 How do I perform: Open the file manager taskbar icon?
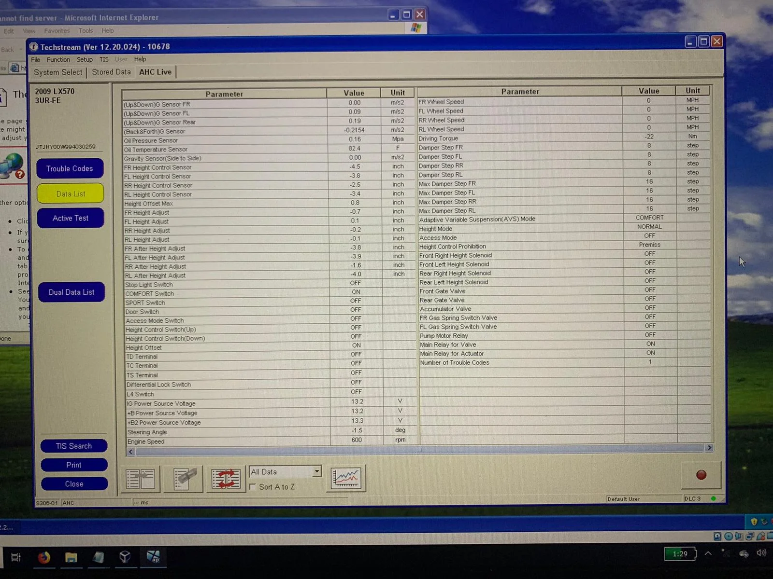71,558
